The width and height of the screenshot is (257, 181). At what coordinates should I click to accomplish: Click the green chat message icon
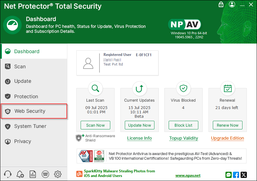[x=229, y=175]
